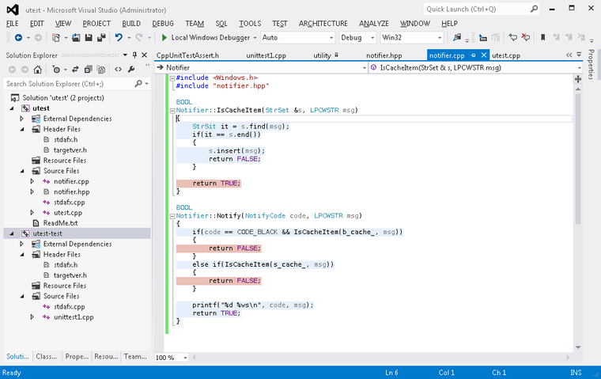Collapse the utest-test project node

click(x=10, y=233)
